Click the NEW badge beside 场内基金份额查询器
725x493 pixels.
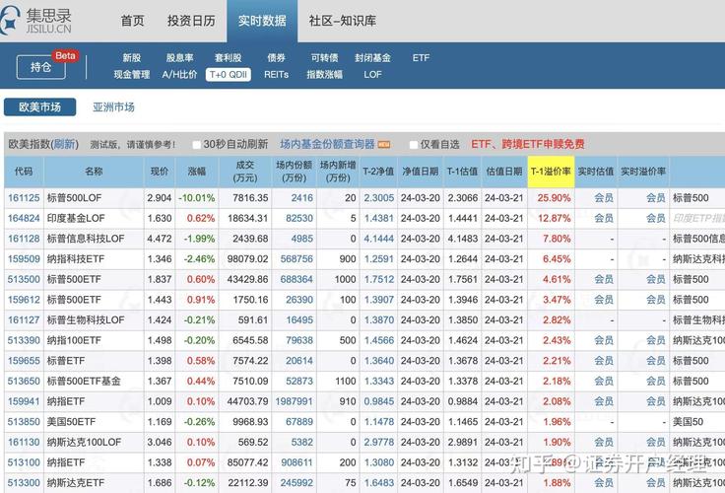[384, 145]
